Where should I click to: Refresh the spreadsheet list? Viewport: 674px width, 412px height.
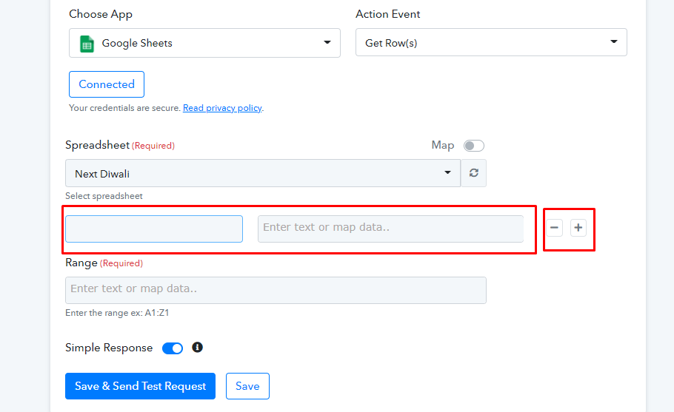click(474, 173)
